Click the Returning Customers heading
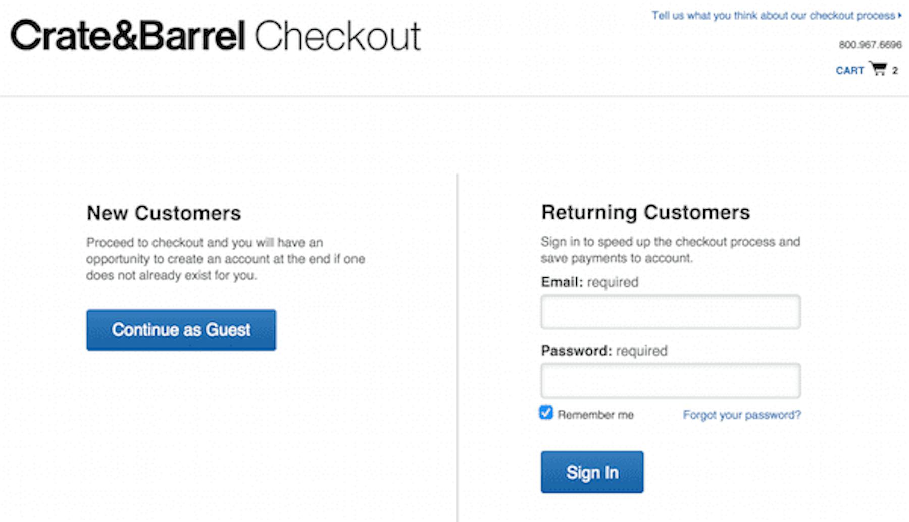The height and width of the screenshot is (522, 909). tap(646, 212)
